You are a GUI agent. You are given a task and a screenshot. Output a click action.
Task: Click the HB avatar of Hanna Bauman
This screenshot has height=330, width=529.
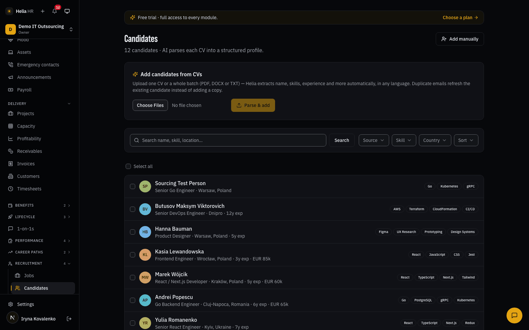click(x=145, y=232)
